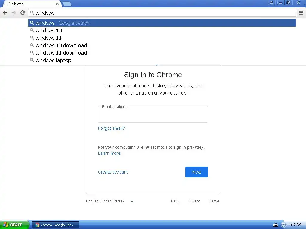Restore down the Chrome window

click(x=288, y=2)
